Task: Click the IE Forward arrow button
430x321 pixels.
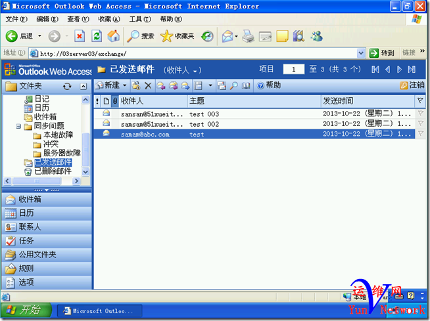Action: (x=55, y=36)
